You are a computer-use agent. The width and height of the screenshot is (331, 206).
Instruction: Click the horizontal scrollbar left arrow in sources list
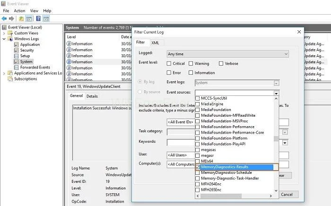[198, 196]
